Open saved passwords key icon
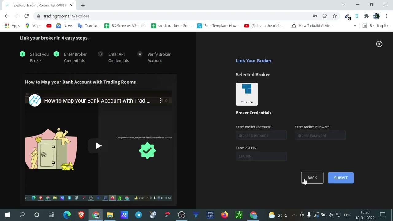 tap(315, 16)
